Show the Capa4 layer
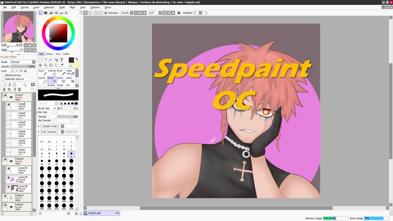The image size is (393, 221). 9,114
